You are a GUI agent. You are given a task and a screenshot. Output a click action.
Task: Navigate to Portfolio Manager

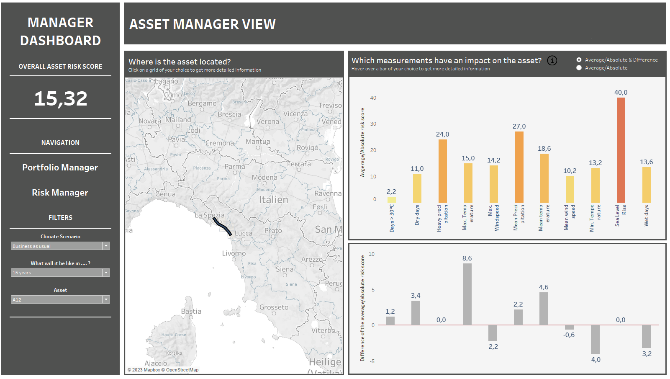[60, 168]
